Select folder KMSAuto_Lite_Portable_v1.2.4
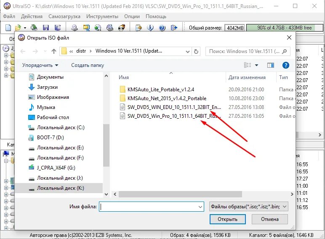Viewport: 325px width, 239px height. 161,90
